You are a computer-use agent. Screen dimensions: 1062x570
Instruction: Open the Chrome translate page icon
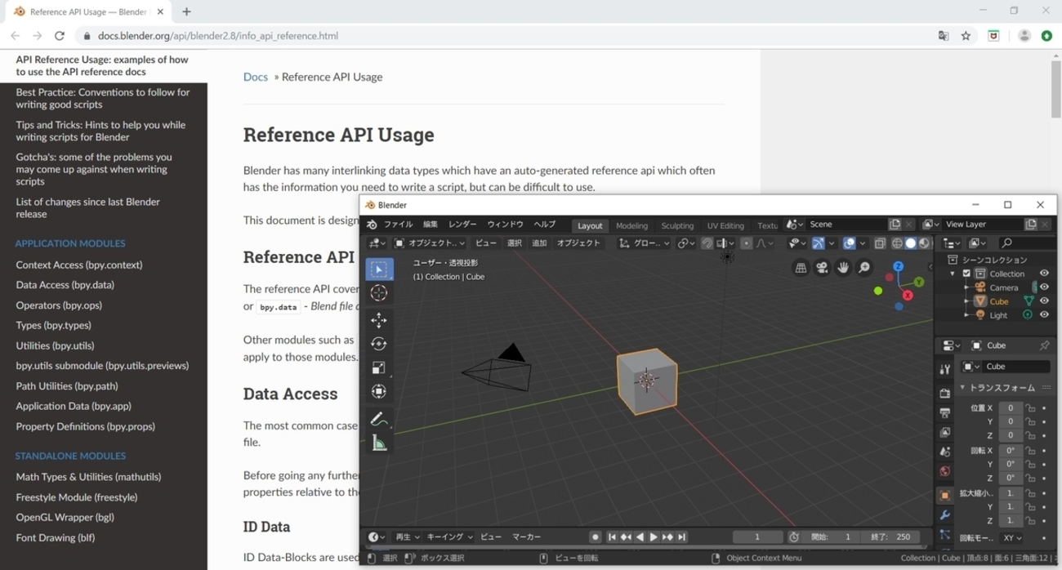944,36
